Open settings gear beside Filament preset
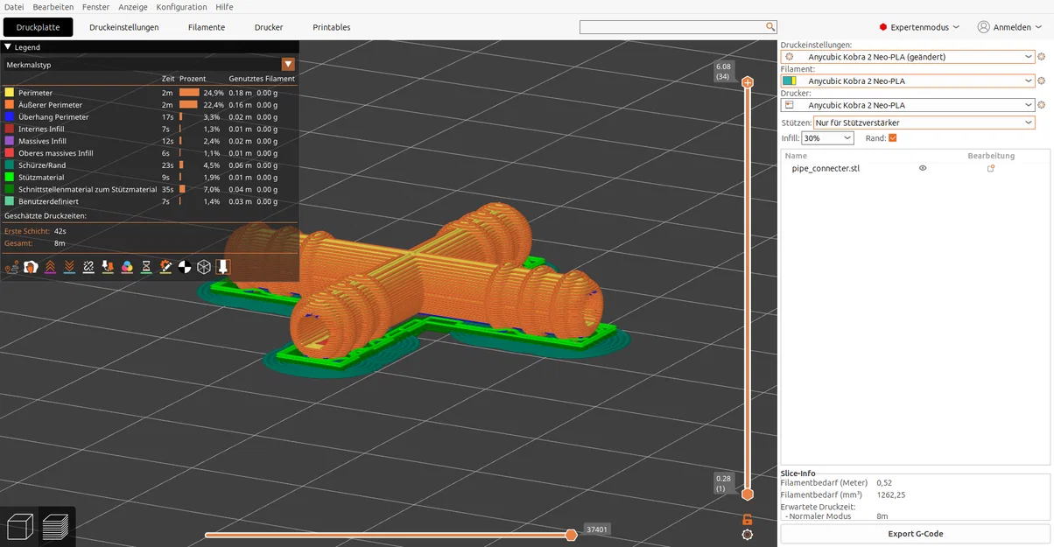Screen dimensions: 1054x547 pyautogui.click(x=1042, y=81)
